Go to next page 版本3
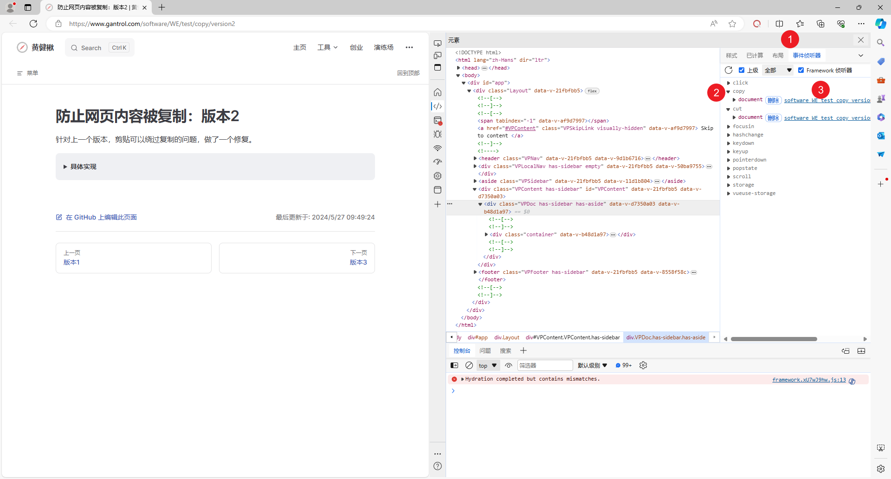Image resolution: width=891 pixels, height=479 pixels. click(x=297, y=258)
